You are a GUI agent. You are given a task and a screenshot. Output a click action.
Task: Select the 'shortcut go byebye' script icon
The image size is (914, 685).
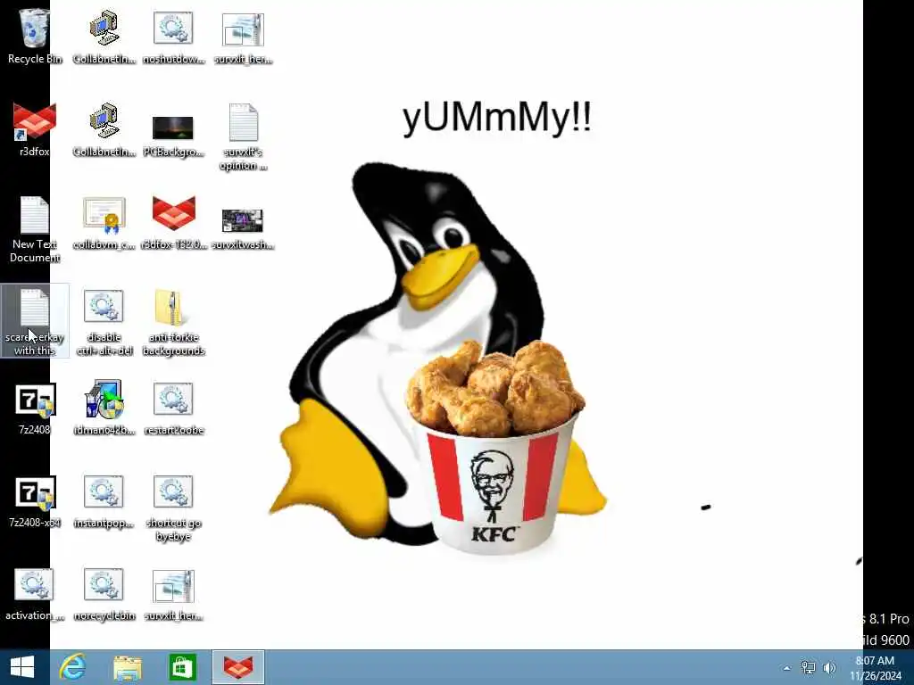coord(173,508)
